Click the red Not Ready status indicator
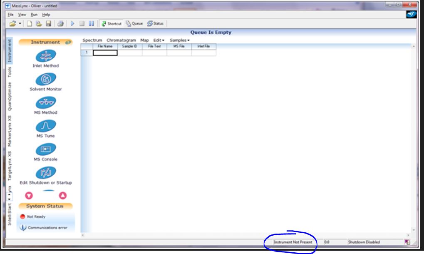Image resolution: width=424 pixels, height=254 pixels. click(23, 217)
